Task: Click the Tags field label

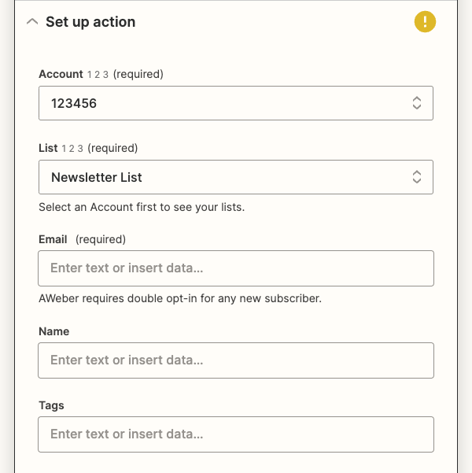Action: pos(52,405)
